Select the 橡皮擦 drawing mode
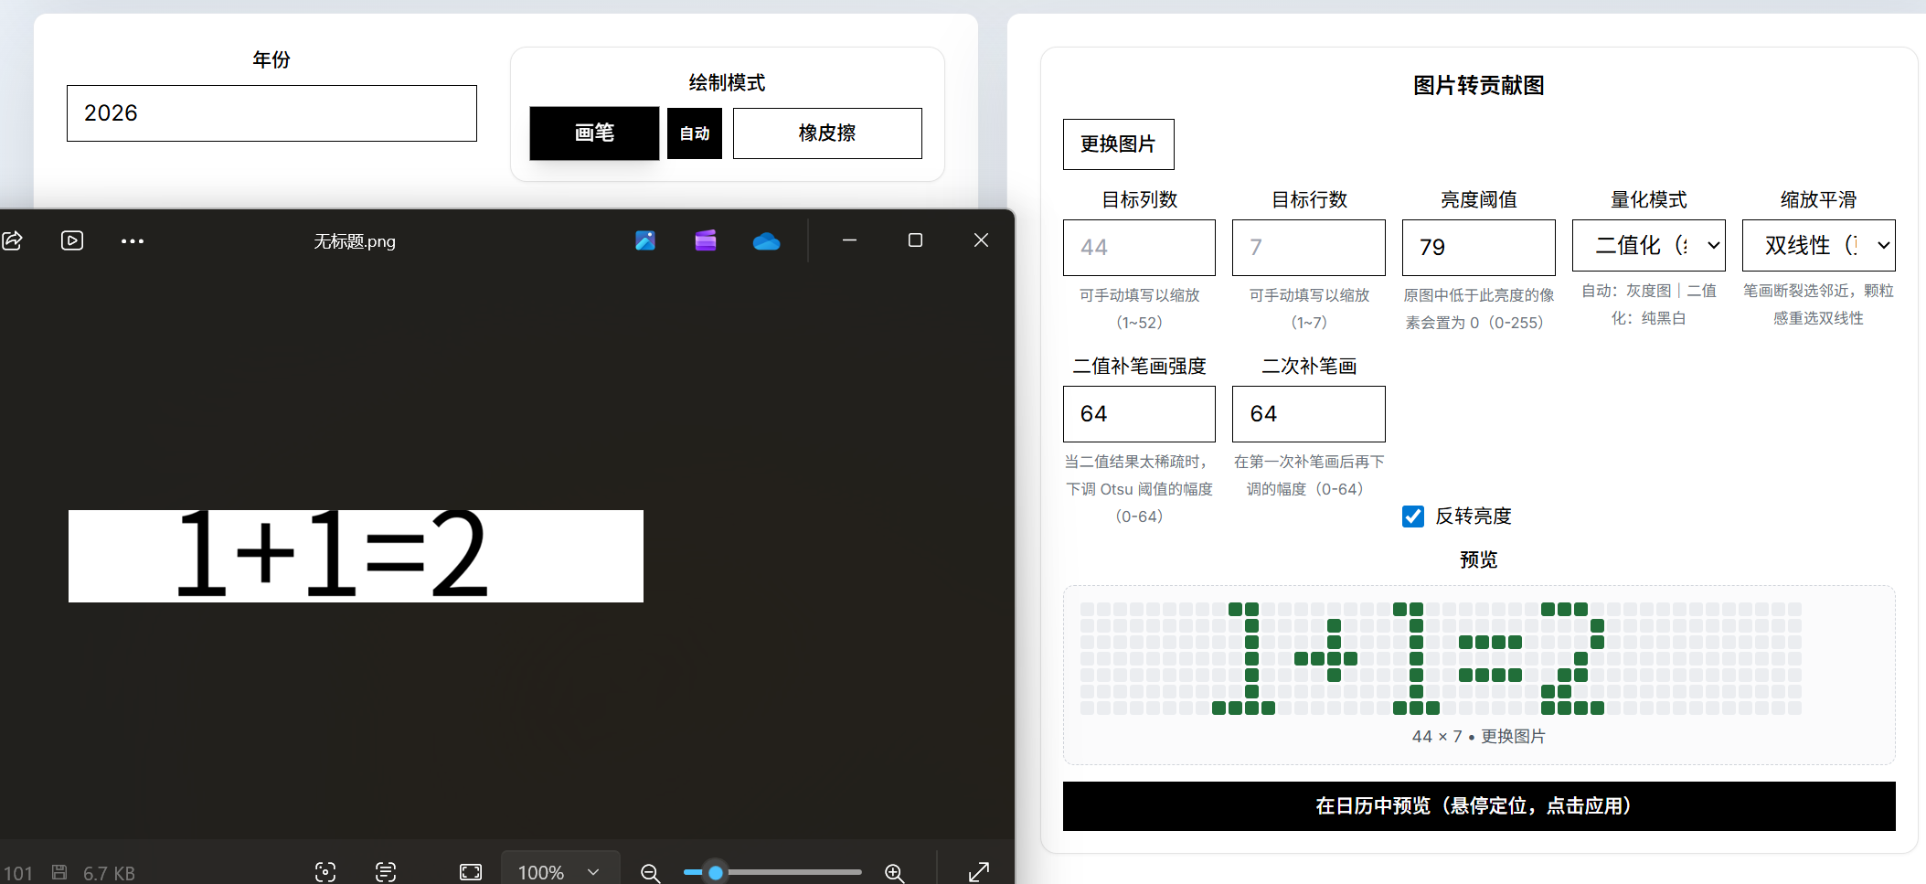The height and width of the screenshot is (884, 1926). (x=827, y=133)
